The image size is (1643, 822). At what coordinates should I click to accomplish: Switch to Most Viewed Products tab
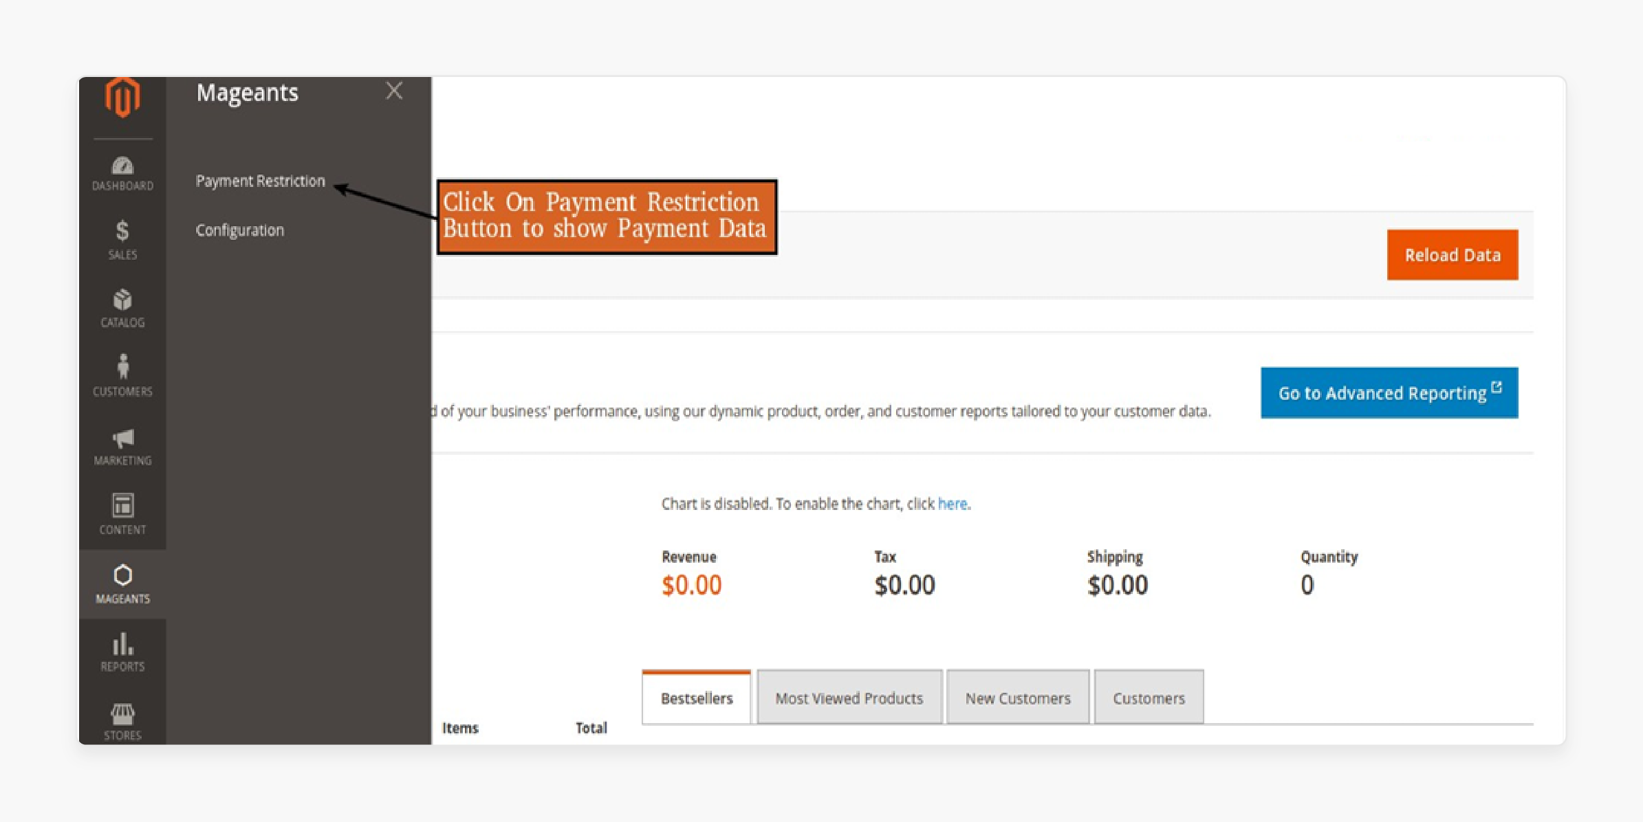click(849, 698)
